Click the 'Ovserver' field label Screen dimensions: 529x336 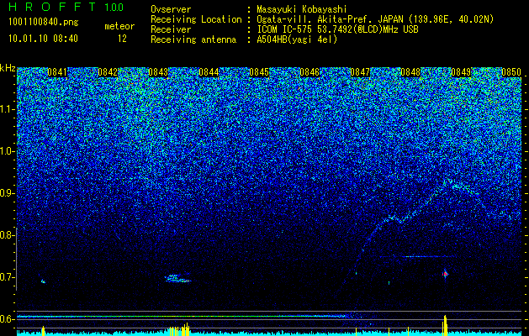171,9
